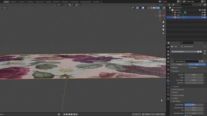The width and height of the screenshot is (207, 116).
Task: Expand the Light item in outliner
Action: point(172,15)
